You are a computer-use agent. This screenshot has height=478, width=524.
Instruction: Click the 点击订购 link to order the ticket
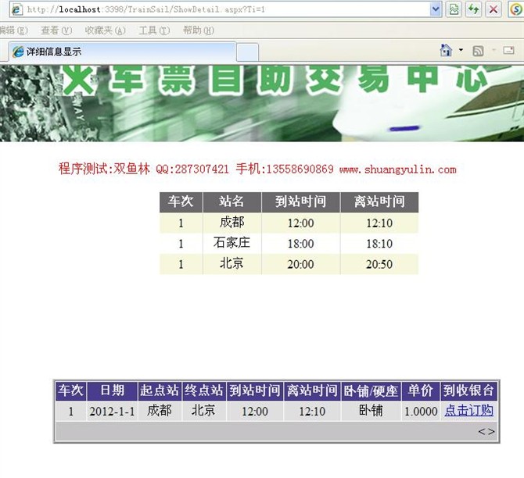click(468, 411)
